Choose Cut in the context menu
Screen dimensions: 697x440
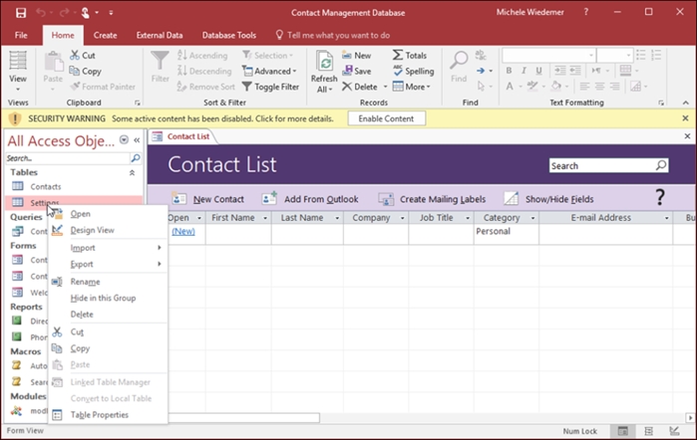[x=108, y=331]
